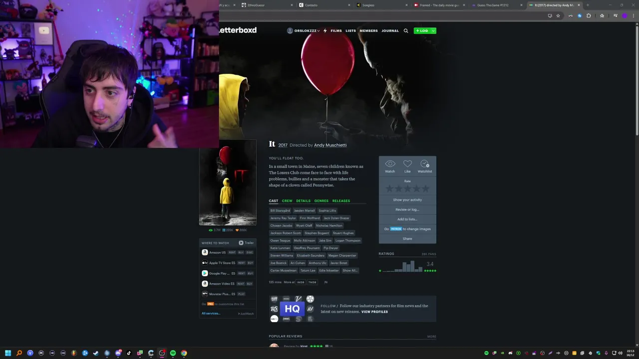Open the ORSLOKZZZ account dropdown

(x=304, y=31)
